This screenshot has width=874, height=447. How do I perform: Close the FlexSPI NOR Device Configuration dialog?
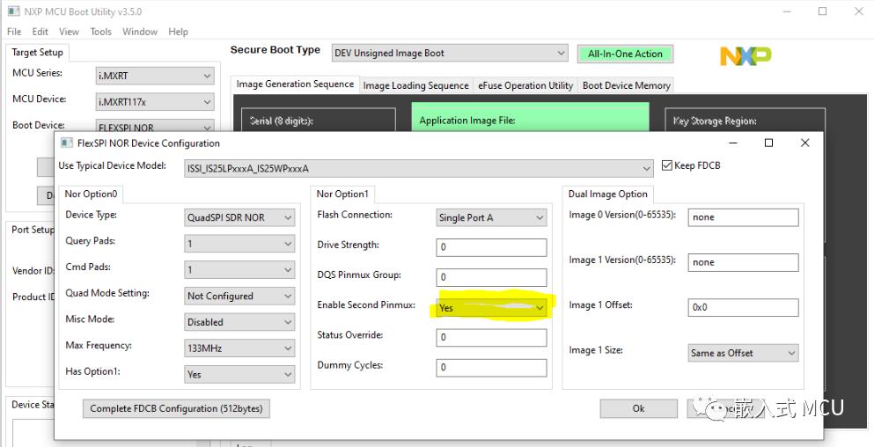(x=804, y=143)
